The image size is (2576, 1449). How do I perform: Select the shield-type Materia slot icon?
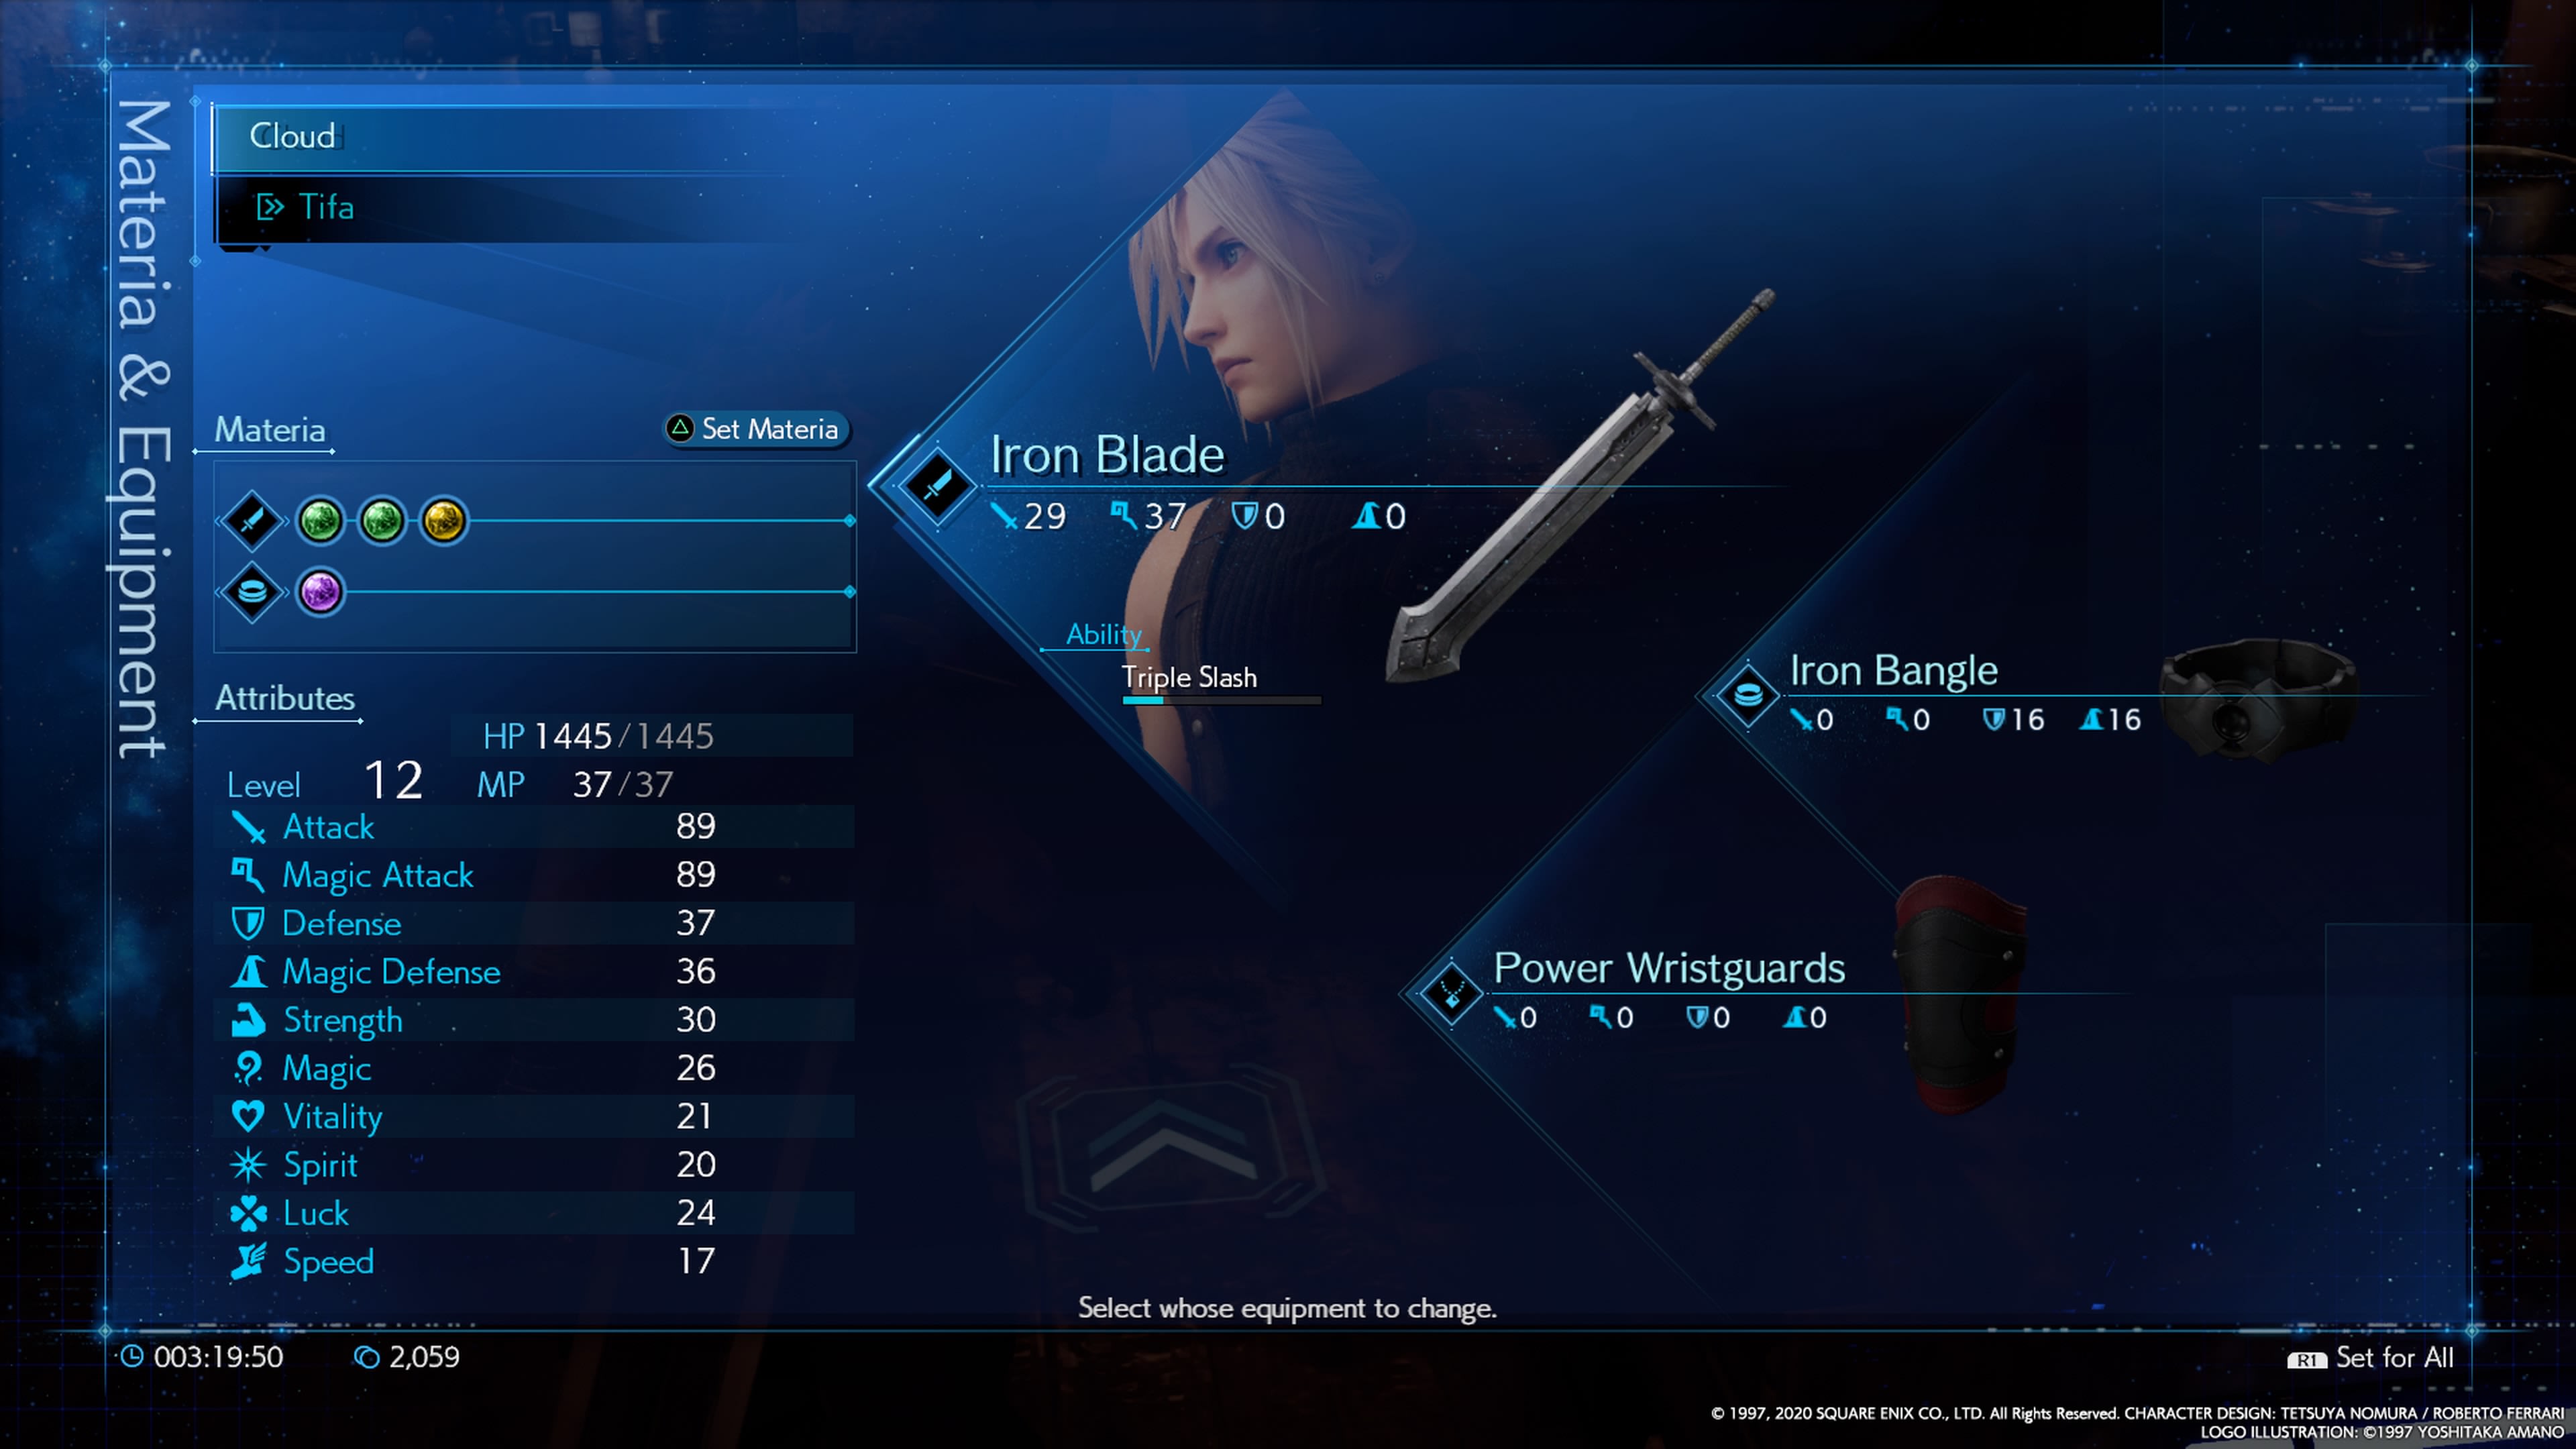click(x=255, y=591)
